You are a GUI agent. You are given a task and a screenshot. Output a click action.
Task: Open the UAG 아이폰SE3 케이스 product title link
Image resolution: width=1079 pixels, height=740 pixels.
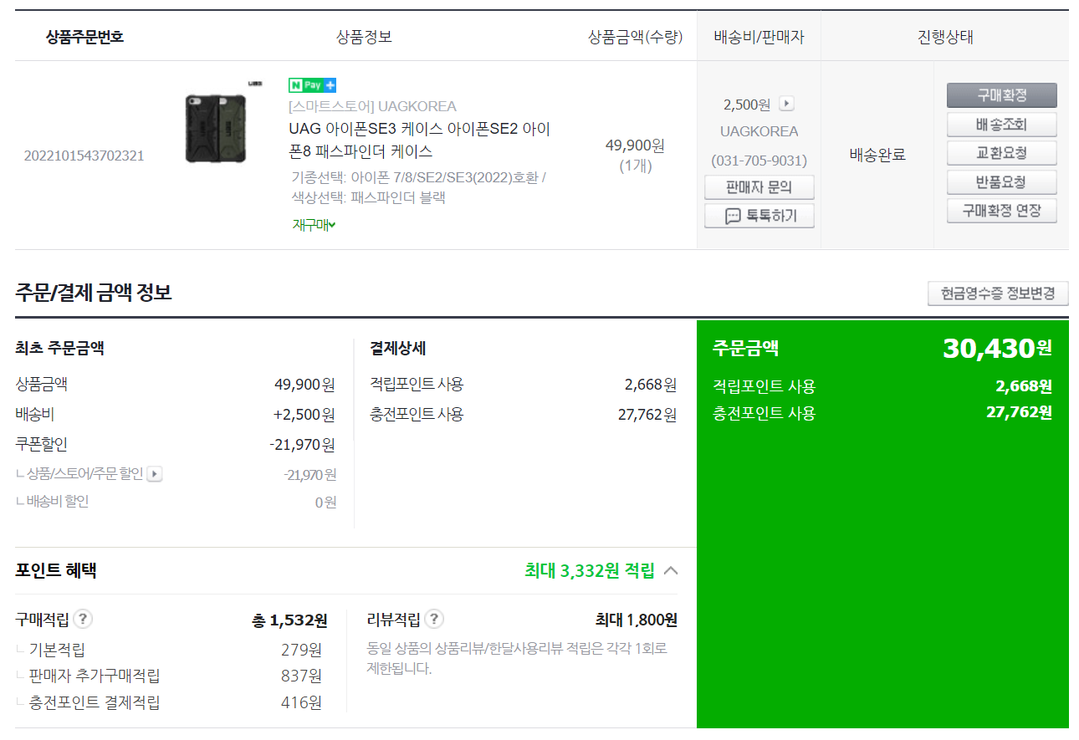(420, 140)
